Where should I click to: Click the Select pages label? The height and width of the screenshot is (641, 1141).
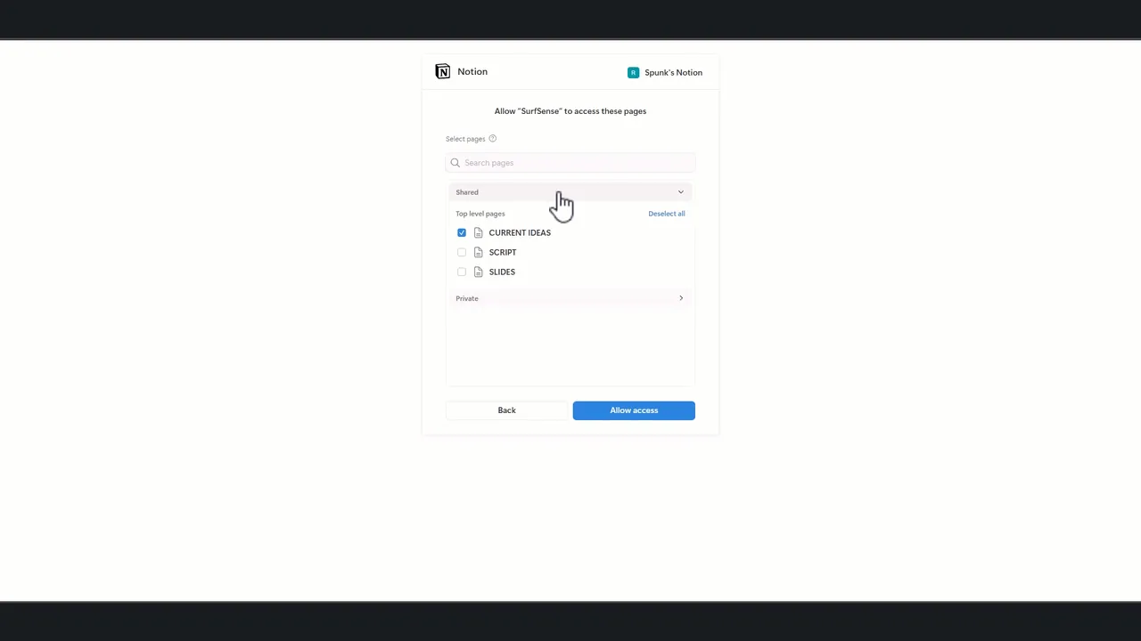[x=465, y=139]
